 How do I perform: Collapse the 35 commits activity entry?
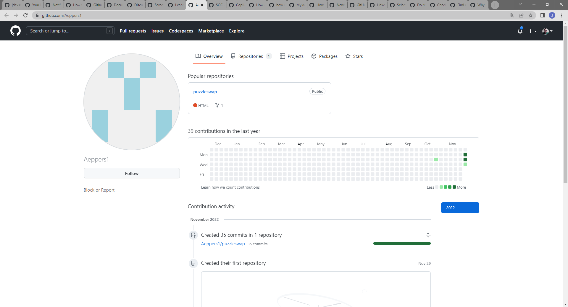(x=428, y=235)
